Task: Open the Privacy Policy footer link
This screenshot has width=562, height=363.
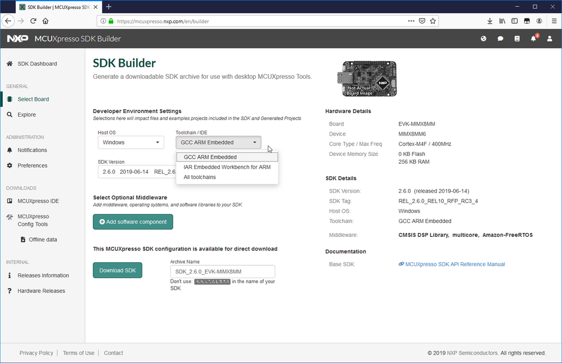Action: pyautogui.click(x=36, y=353)
